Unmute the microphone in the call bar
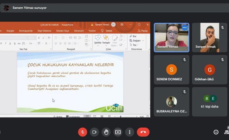The width and height of the screenshot is (229, 140). tap(82, 132)
